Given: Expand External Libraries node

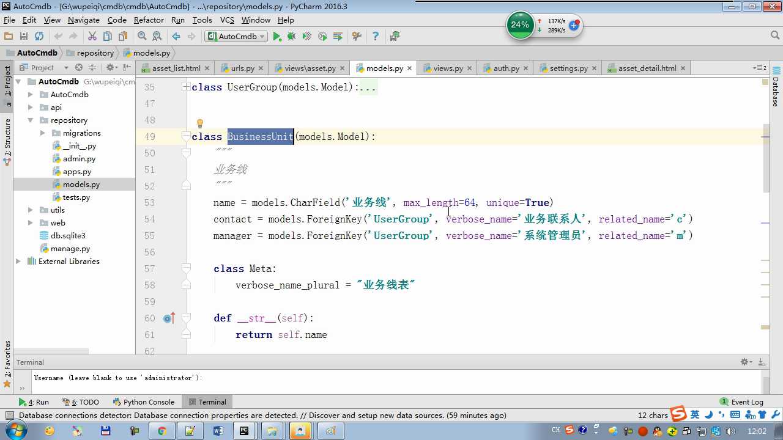Looking at the screenshot, I should pyautogui.click(x=18, y=262).
